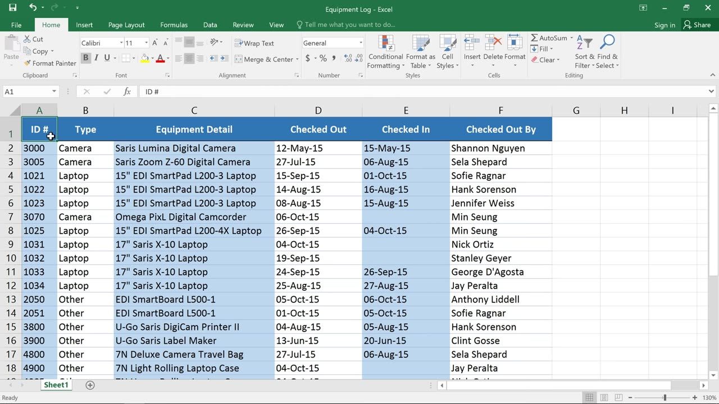The image size is (719, 404).
Task: Open the Name Box dropdown arrow
Action: [54, 91]
